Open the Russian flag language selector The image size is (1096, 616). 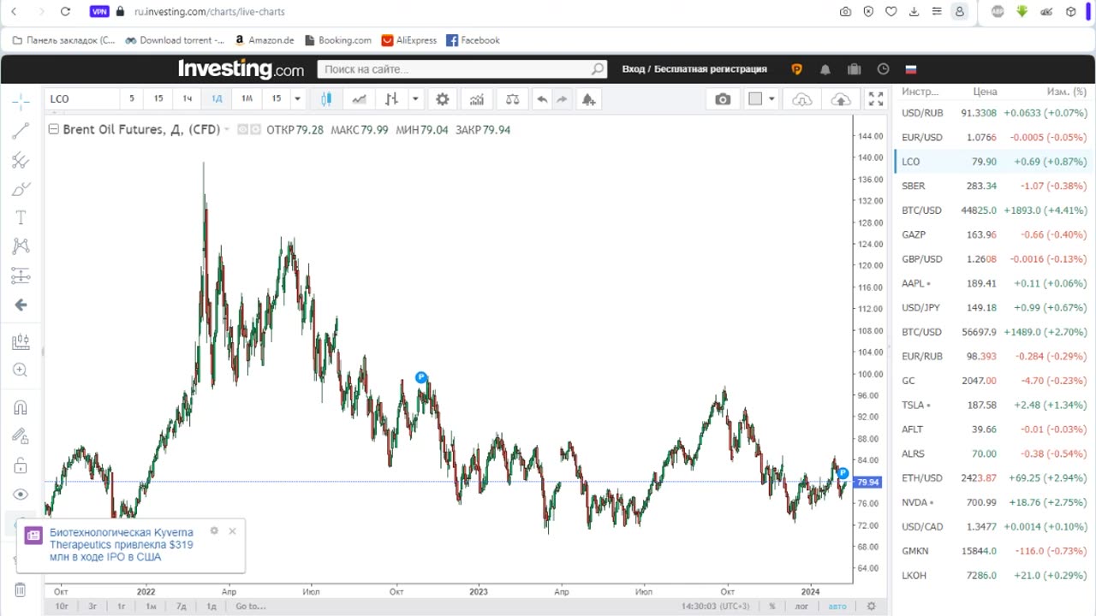pos(911,69)
